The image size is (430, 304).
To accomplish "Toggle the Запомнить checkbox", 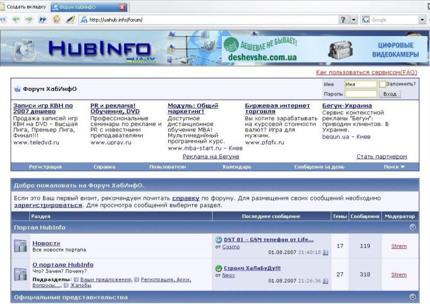I will pos(383,84).
